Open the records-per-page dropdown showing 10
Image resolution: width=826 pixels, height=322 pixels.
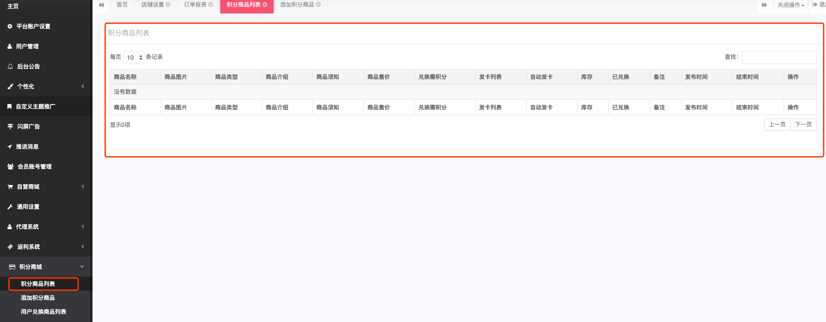click(134, 58)
